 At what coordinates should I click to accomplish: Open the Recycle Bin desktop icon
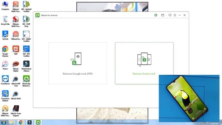click(5, 20)
